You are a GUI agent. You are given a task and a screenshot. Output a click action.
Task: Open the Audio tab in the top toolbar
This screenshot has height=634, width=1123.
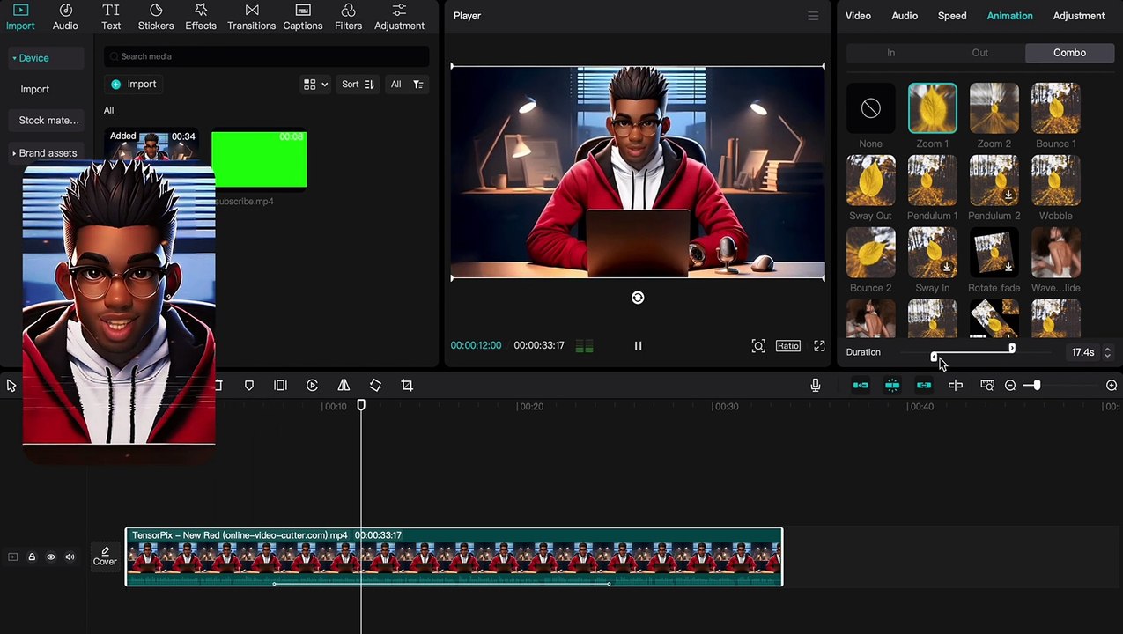65,17
